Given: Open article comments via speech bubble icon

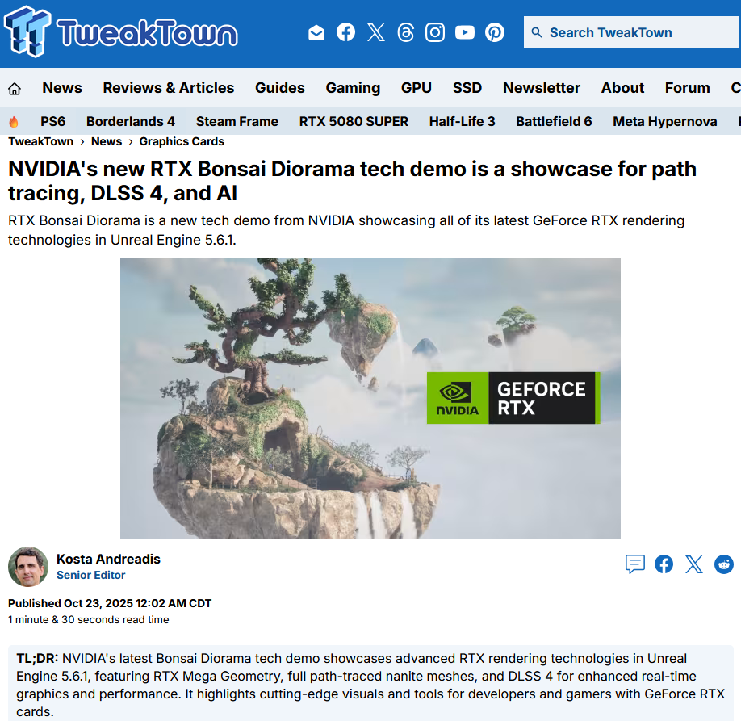Looking at the screenshot, I should tap(634, 564).
